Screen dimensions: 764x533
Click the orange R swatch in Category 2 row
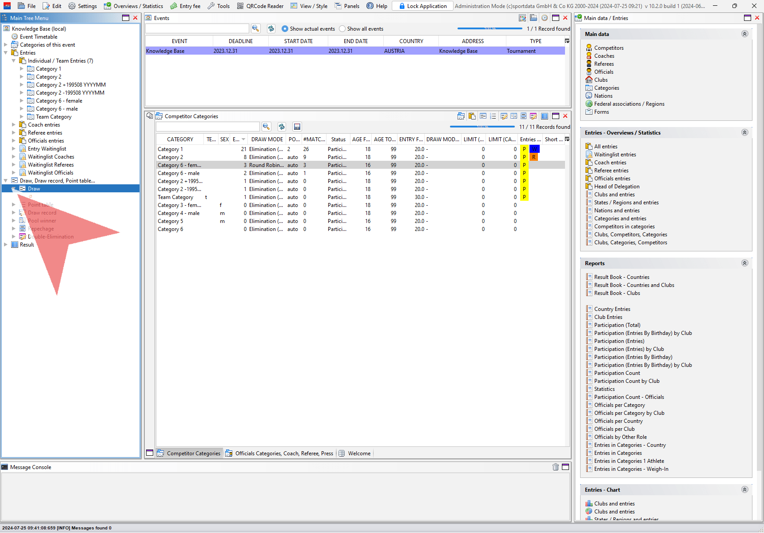[534, 157]
